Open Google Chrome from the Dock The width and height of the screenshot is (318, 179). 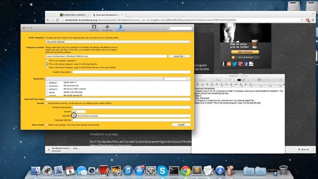pyautogui.click(x=185, y=171)
